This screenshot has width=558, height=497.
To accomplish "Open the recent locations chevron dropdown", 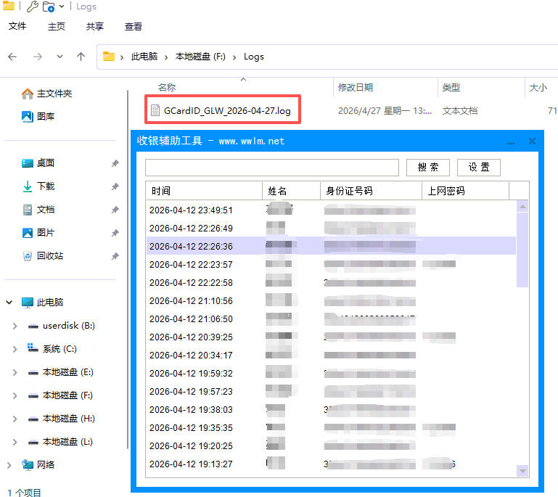I will (60, 57).
